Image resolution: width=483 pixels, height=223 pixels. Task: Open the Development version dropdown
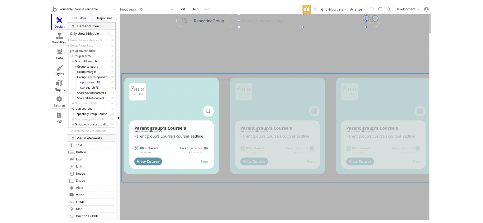pos(407,9)
